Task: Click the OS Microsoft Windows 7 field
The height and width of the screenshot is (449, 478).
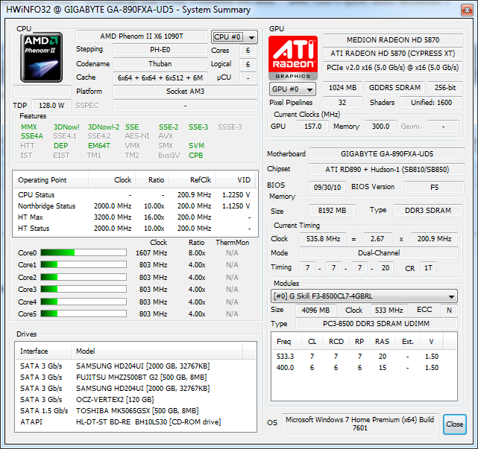Action: (360, 424)
